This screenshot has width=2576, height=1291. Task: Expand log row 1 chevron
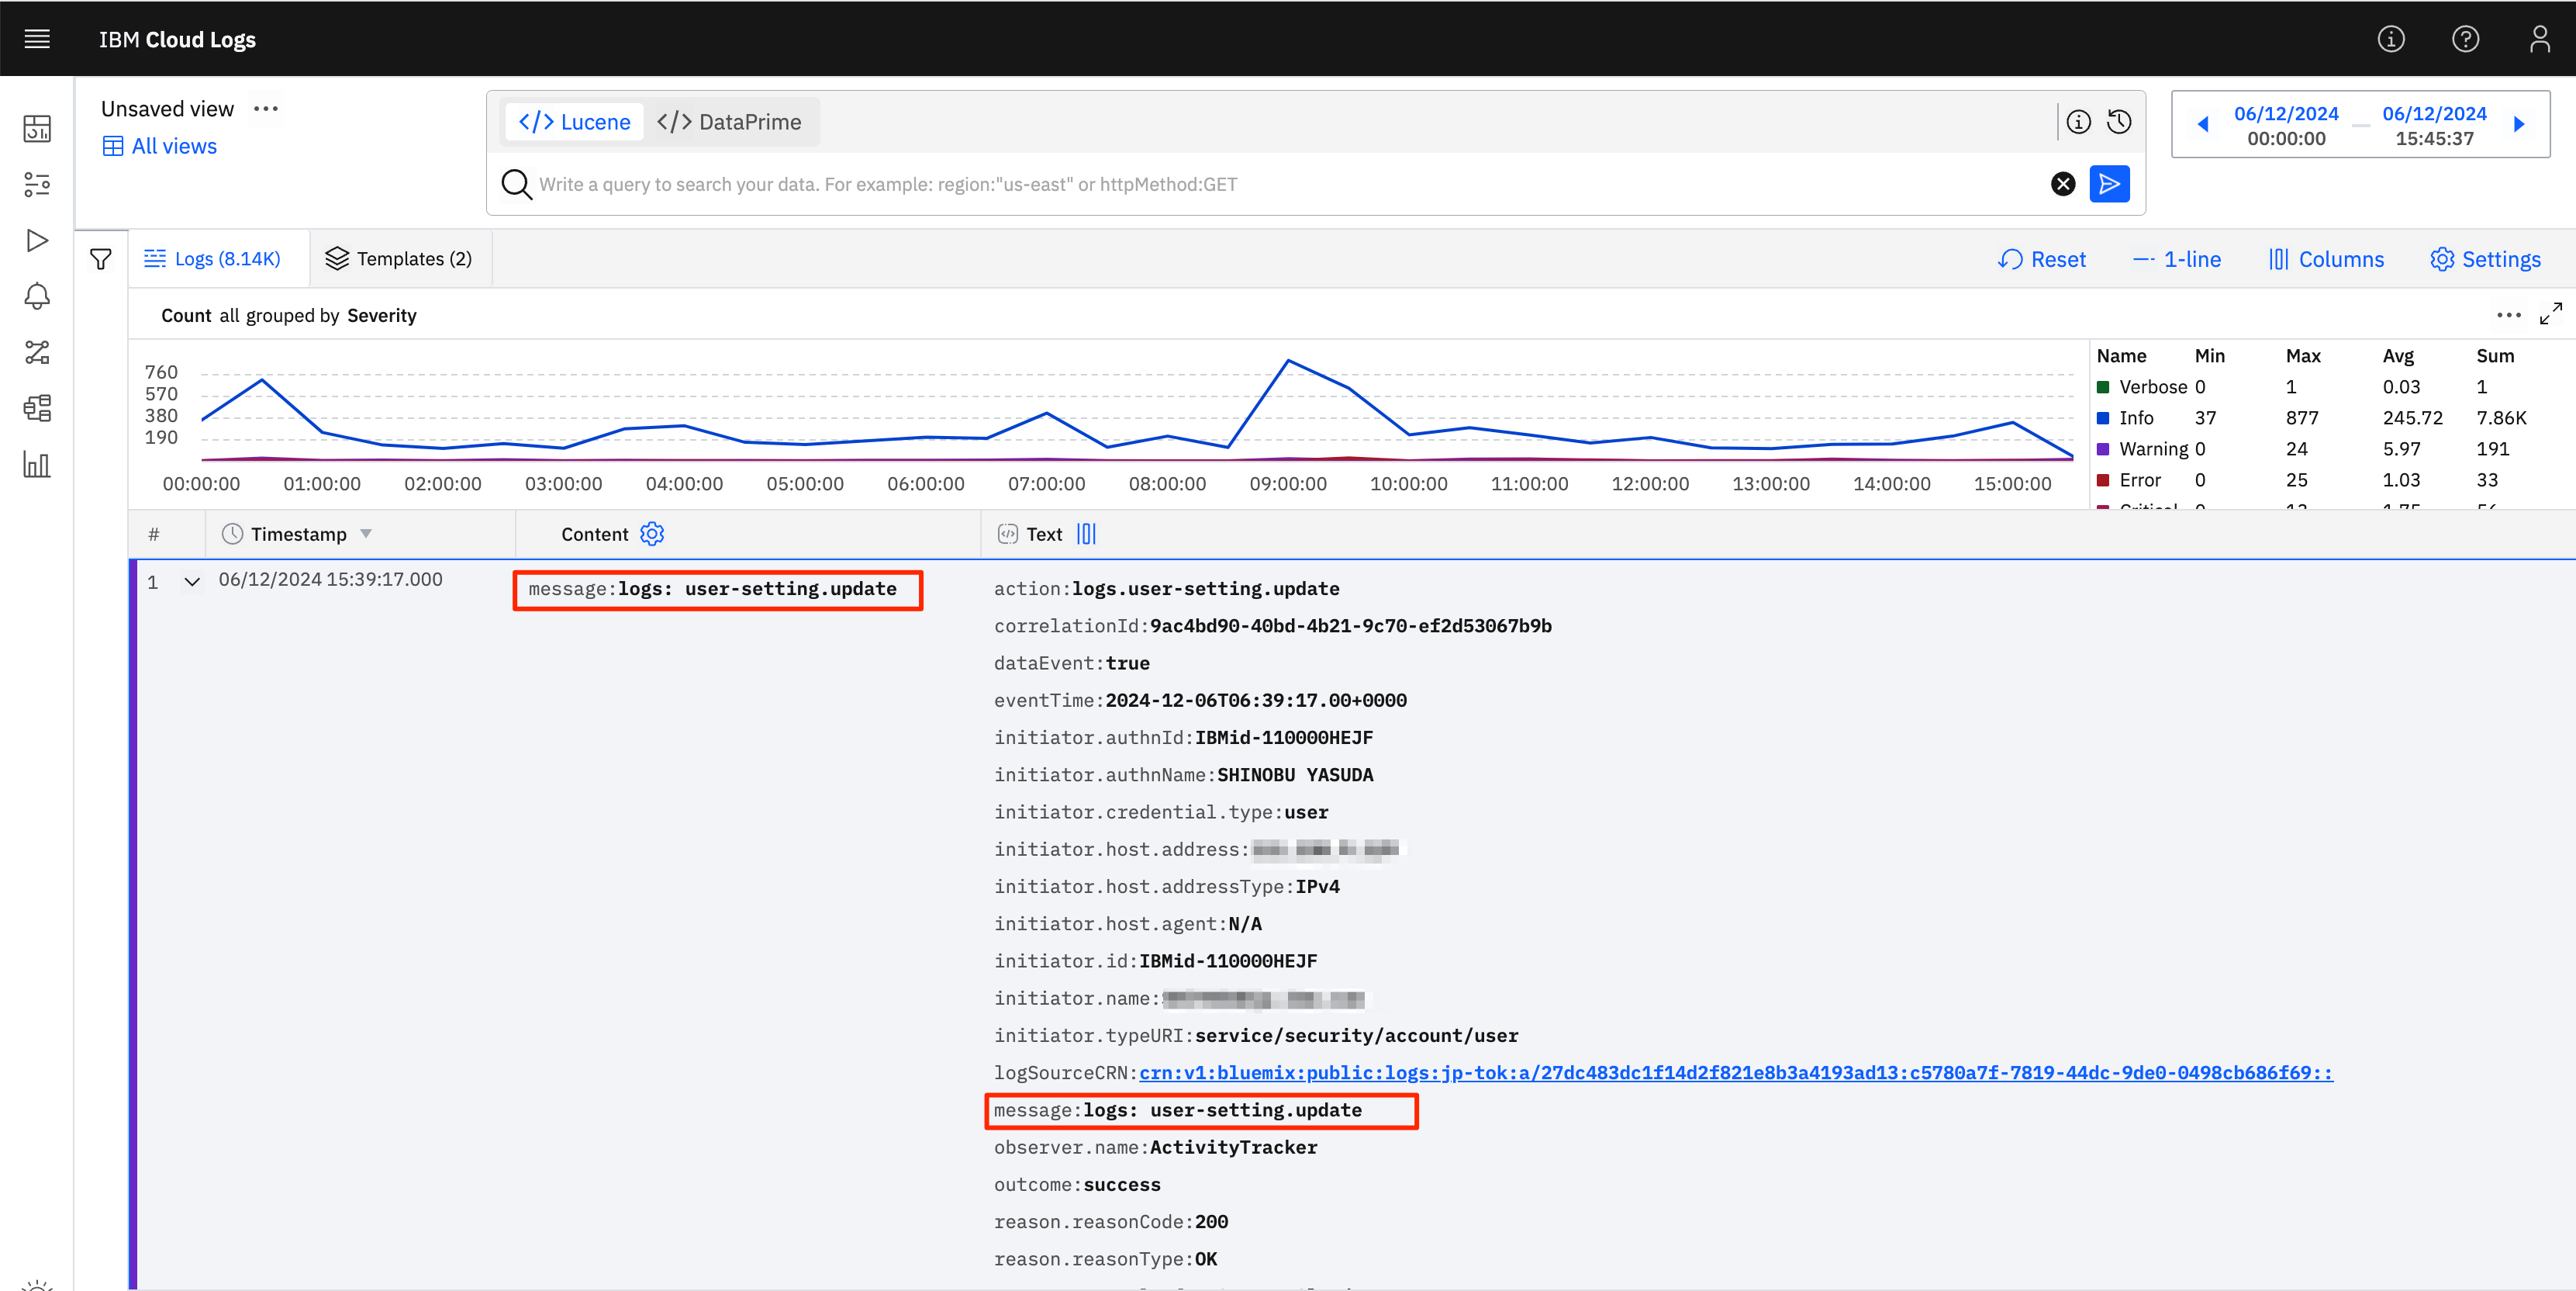coord(192,581)
